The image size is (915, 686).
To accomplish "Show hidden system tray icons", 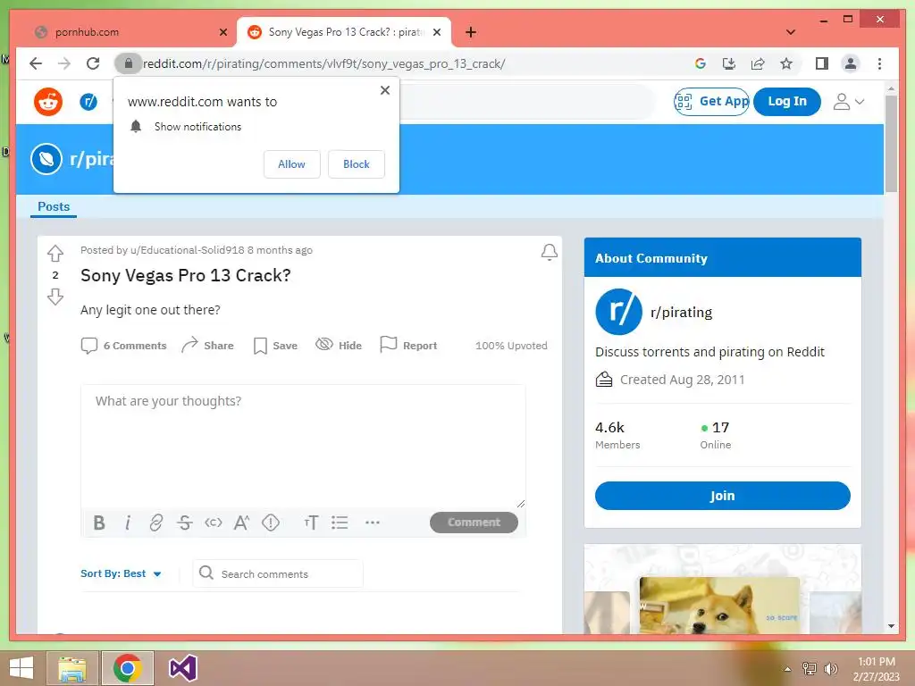I will (x=787, y=669).
